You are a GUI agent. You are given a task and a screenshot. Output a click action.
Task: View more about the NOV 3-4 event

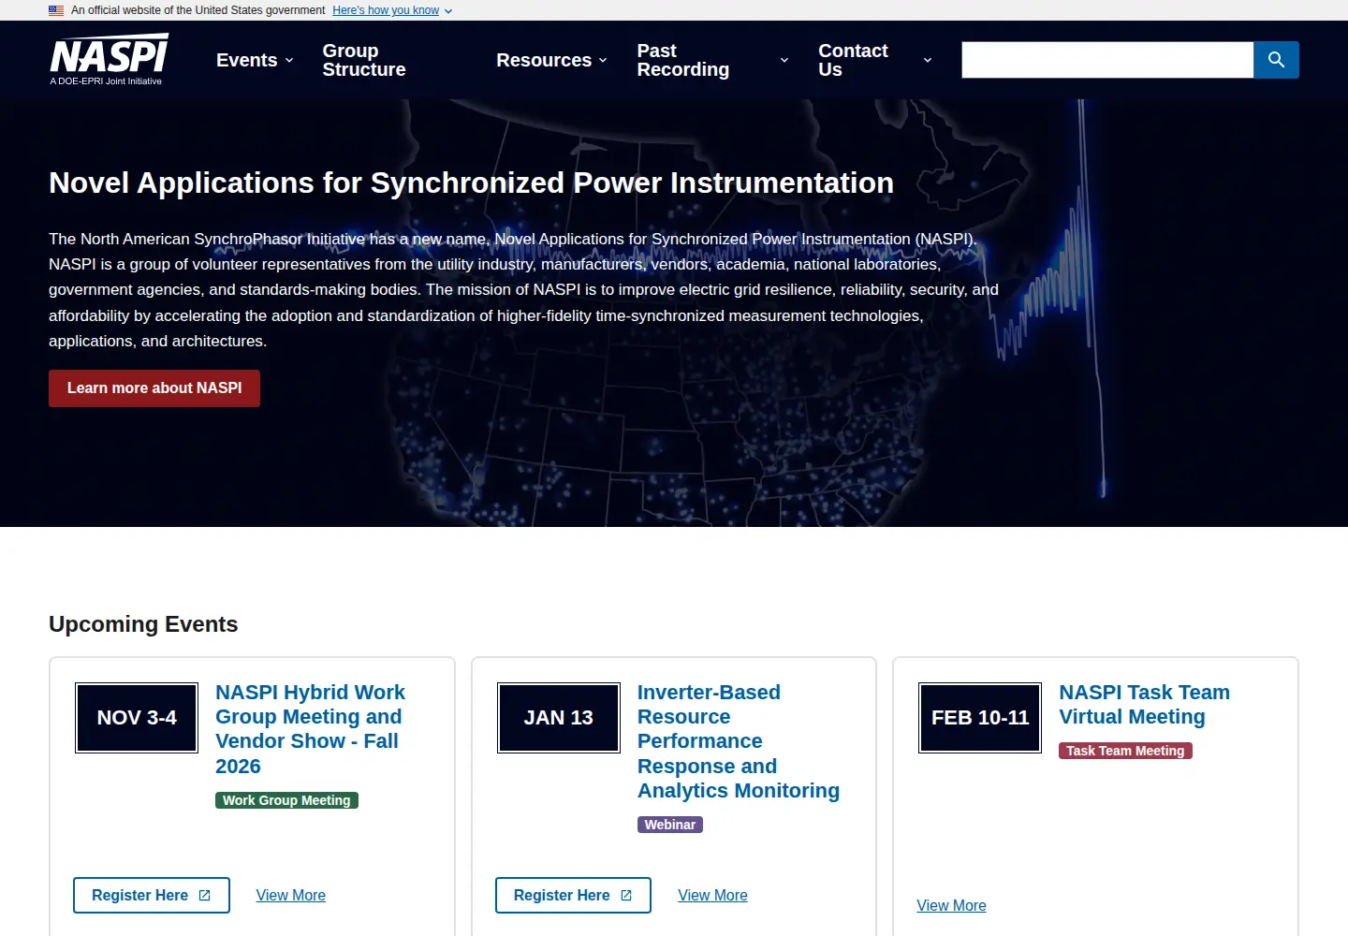(x=291, y=896)
